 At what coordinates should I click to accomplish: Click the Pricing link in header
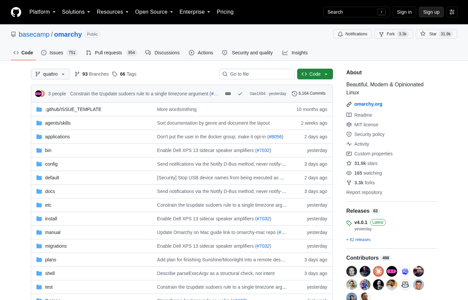(x=225, y=12)
